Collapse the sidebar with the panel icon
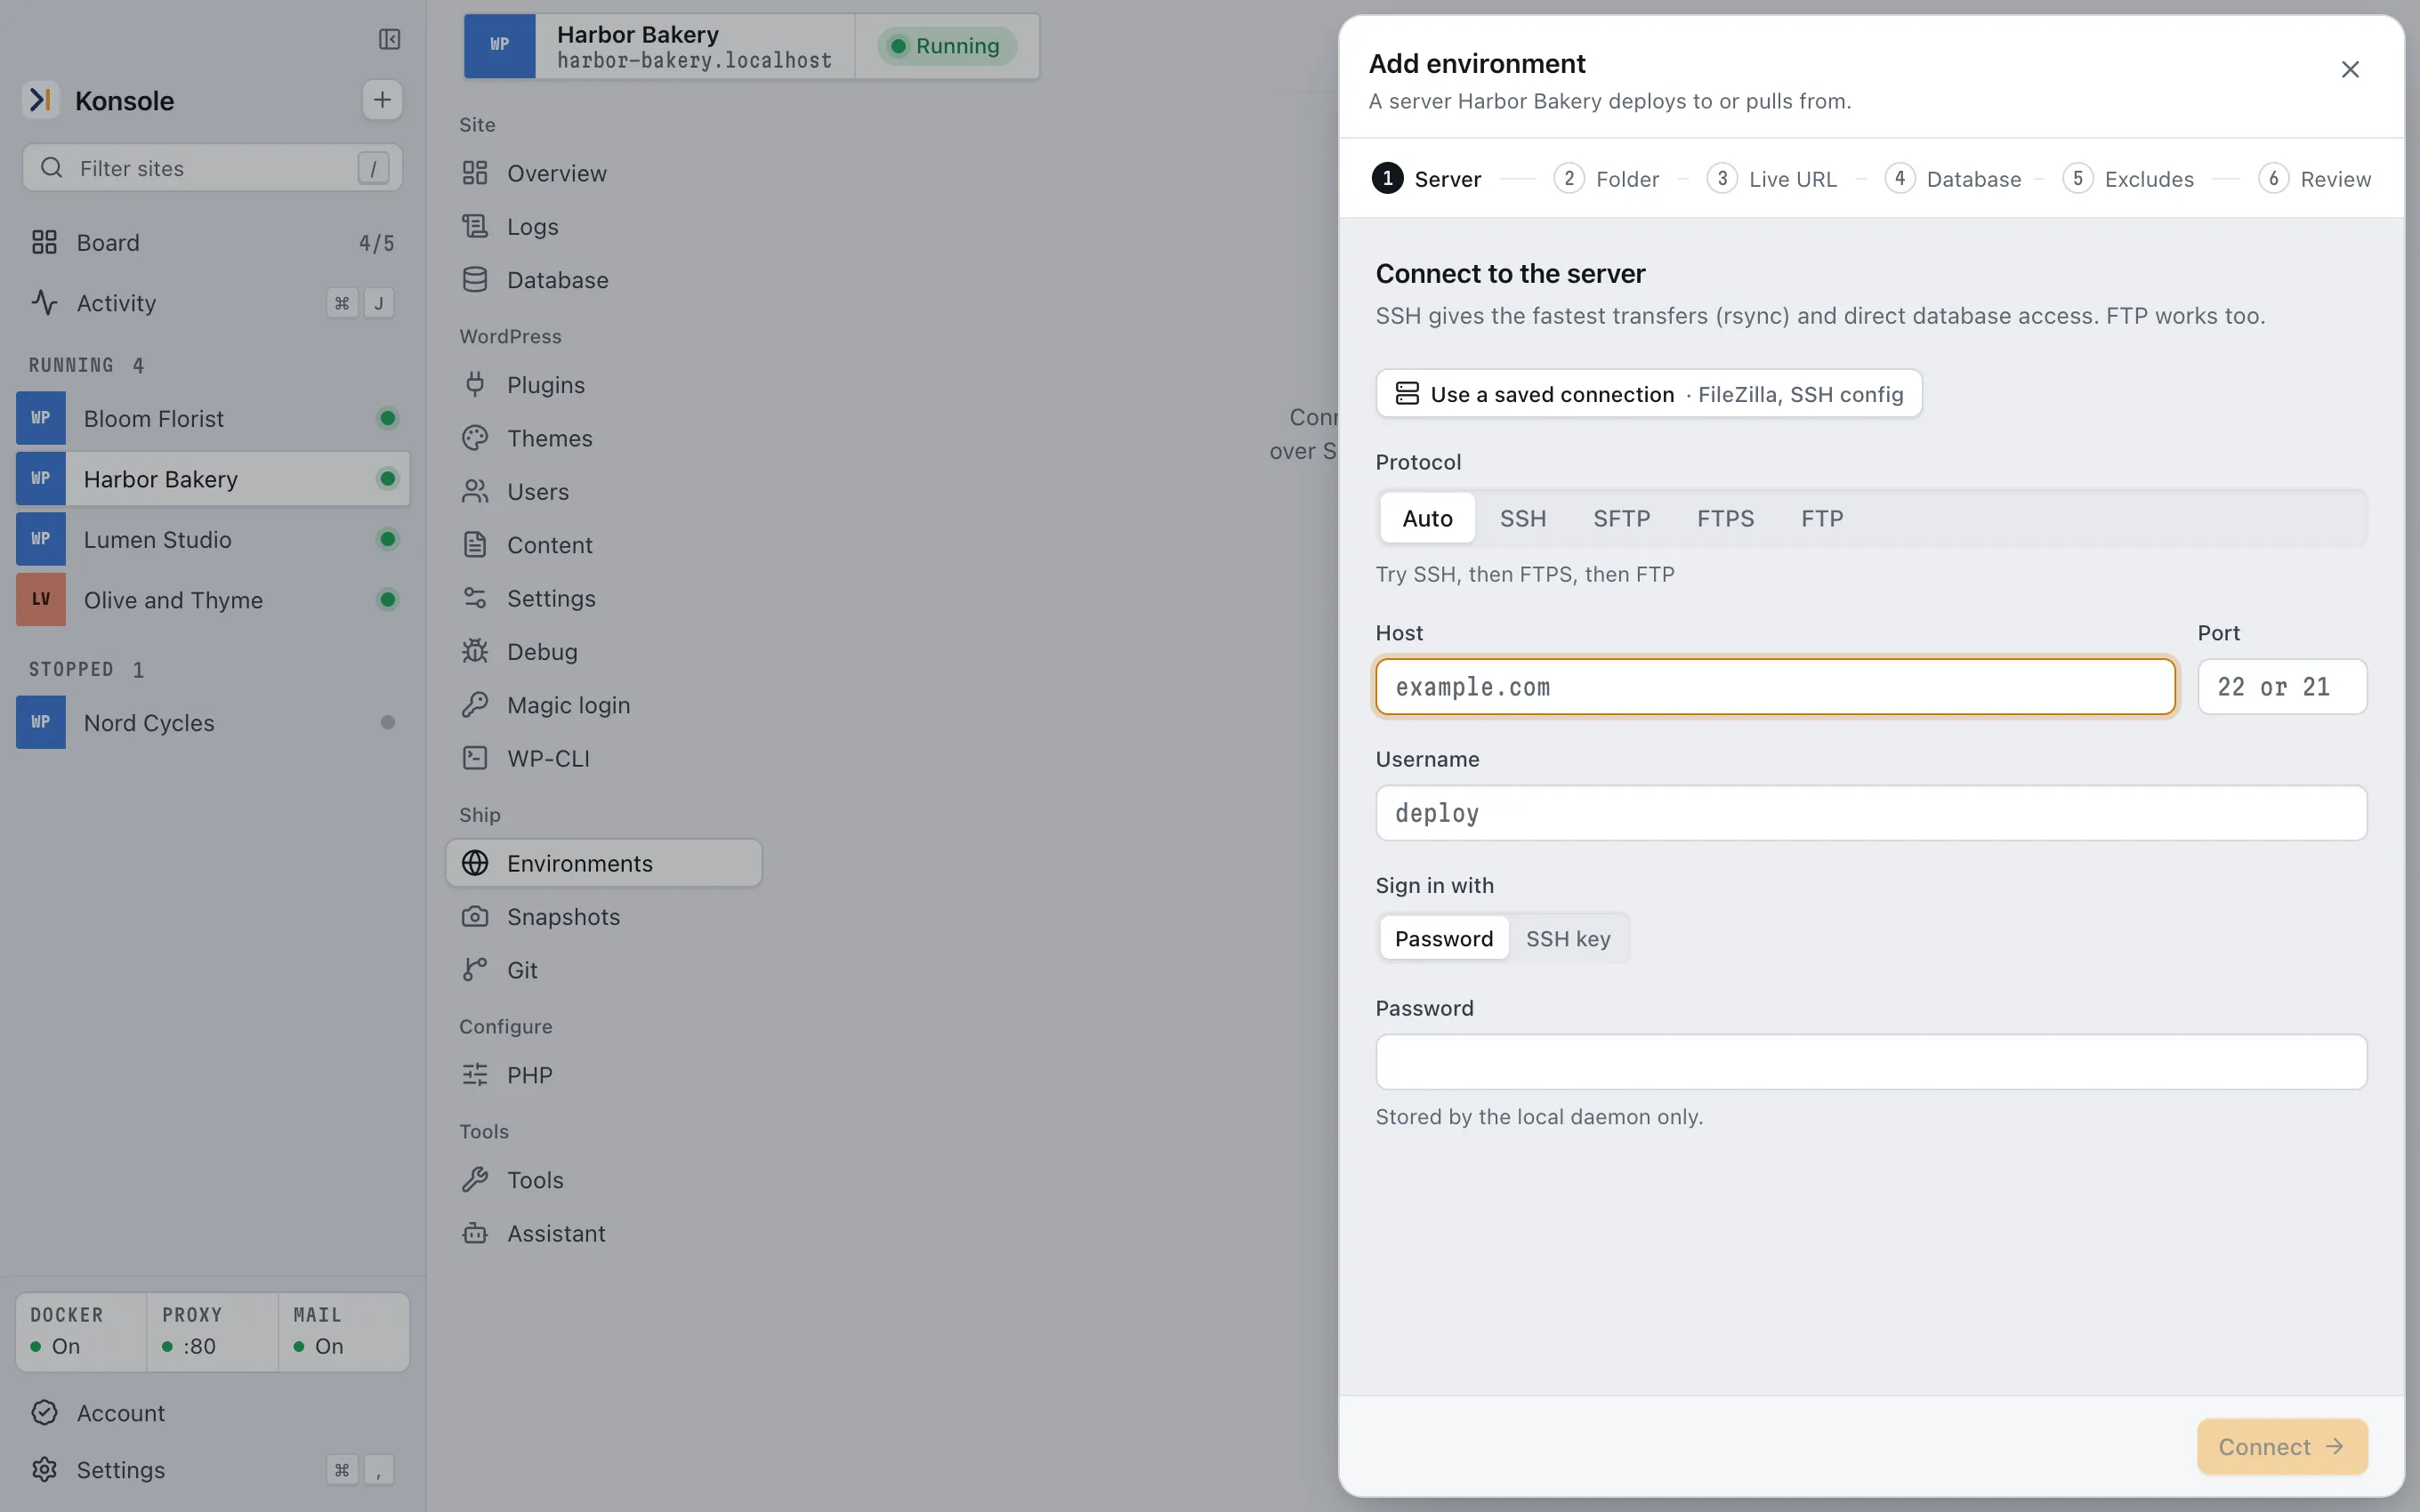 click(x=389, y=39)
